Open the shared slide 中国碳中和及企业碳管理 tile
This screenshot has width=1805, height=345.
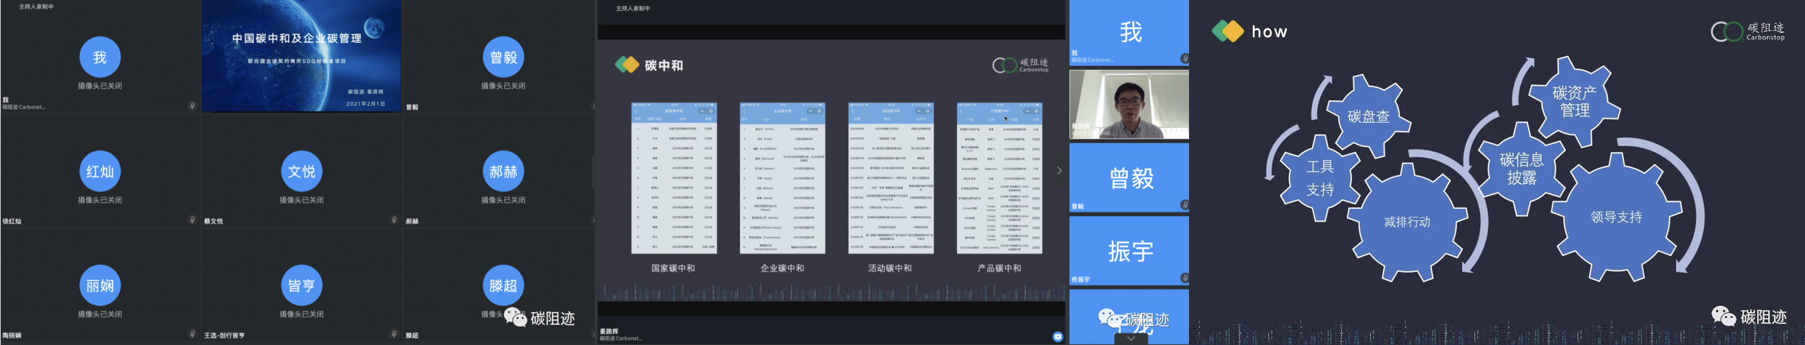[301, 56]
